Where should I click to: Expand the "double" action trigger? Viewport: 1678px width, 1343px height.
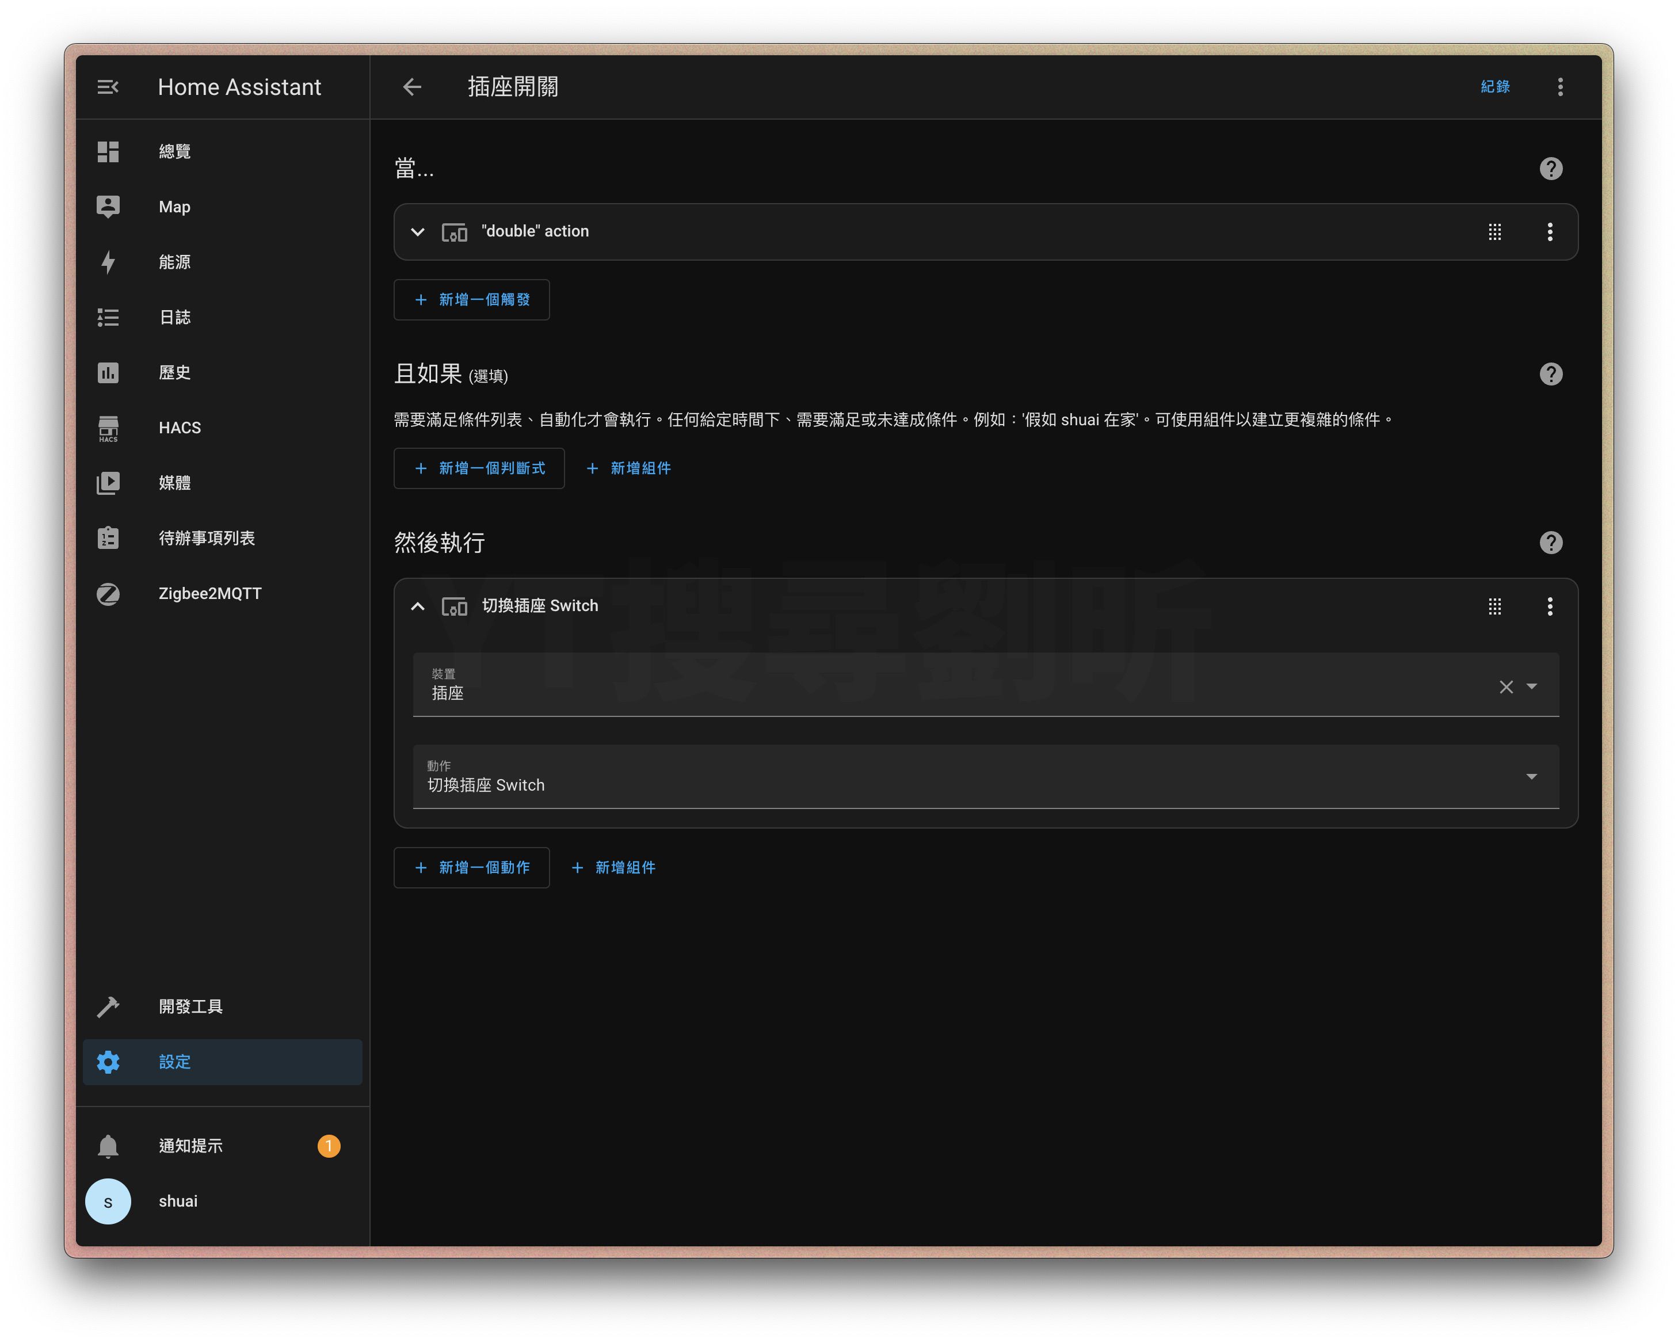click(418, 232)
